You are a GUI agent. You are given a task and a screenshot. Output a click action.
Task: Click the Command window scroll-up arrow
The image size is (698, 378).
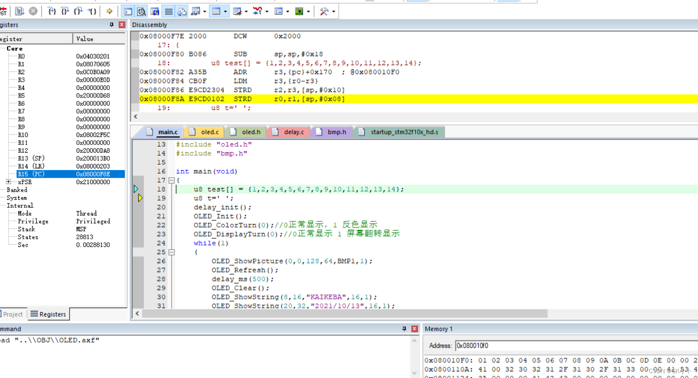414,341
